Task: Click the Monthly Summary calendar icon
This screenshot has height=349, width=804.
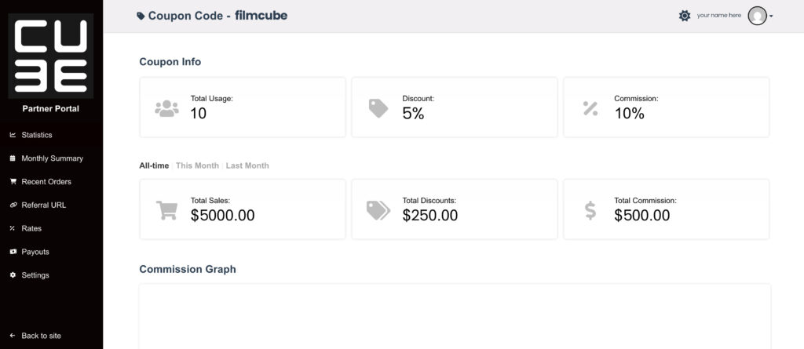Action: coord(13,158)
